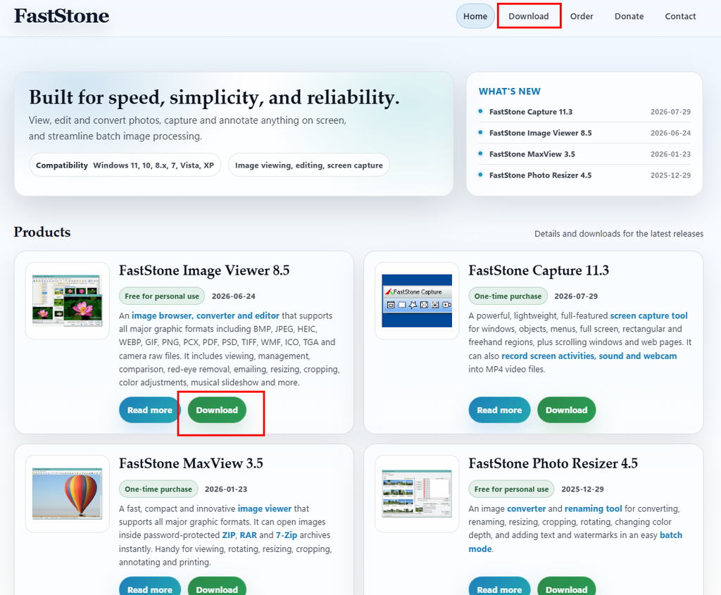This screenshot has width=721, height=595.
Task: Follow the 'converter' link in Photo Resizer
Action: click(527, 508)
